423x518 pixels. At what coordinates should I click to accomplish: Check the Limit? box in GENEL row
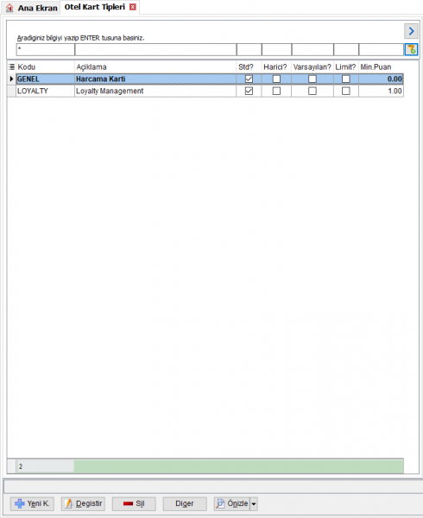click(x=345, y=79)
